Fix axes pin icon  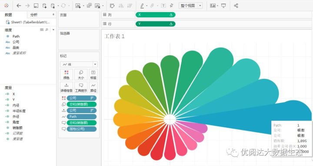coord(171,6)
